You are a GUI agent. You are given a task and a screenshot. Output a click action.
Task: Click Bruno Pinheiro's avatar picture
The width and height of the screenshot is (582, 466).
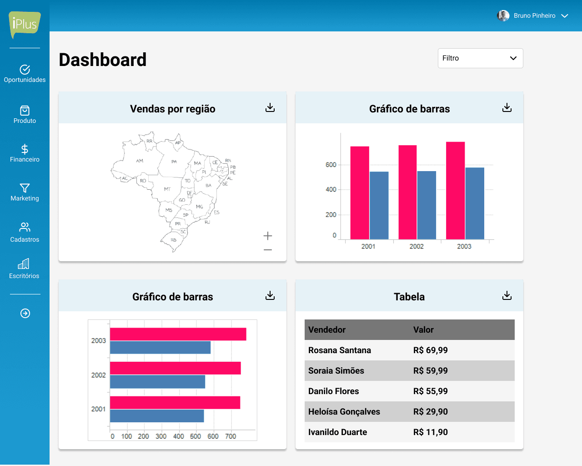click(503, 15)
